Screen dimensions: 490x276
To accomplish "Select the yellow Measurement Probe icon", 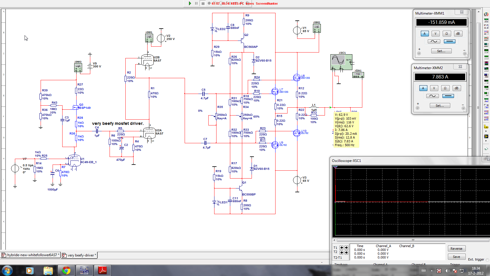I will [x=486, y=127].
